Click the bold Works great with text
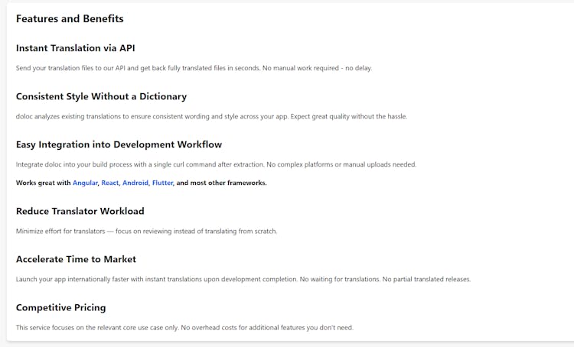 [43, 183]
